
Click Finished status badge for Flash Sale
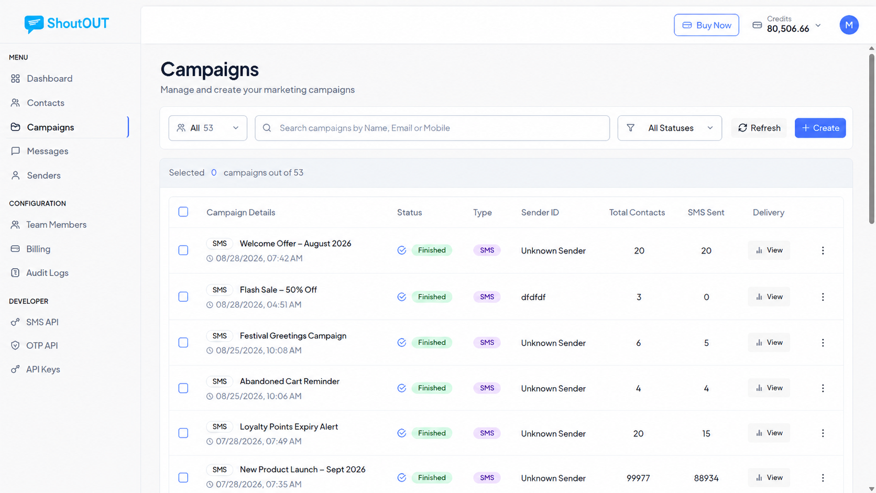click(432, 297)
